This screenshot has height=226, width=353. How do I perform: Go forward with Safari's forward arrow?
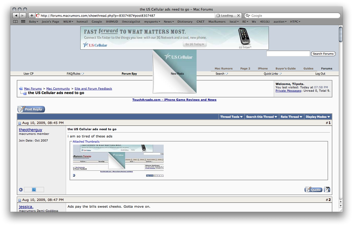tap(23, 15)
